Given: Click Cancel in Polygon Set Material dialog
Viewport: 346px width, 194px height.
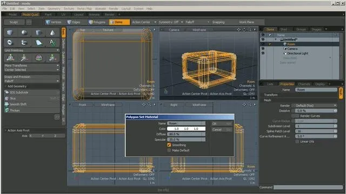Looking at the screenshot, I should 222,129.
